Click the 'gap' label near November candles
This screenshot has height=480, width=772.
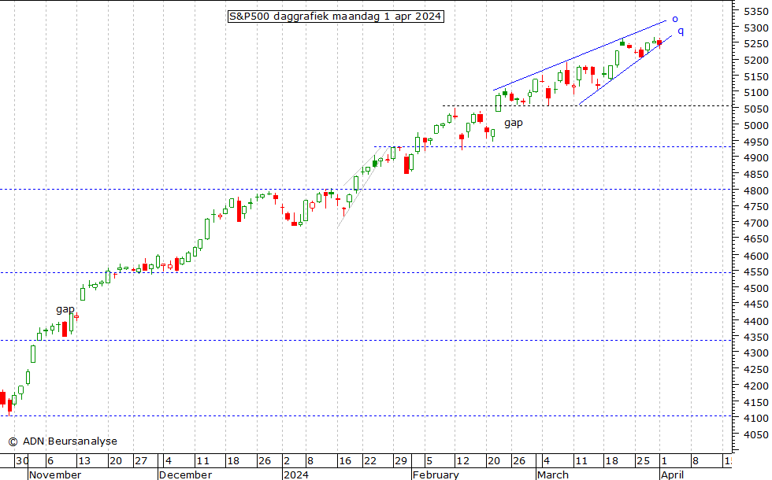point(65,309)
